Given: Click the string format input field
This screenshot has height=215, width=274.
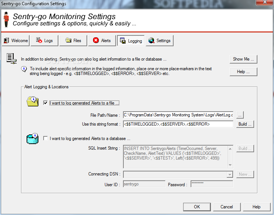Looking at the screenshot, I should point(178,124).
